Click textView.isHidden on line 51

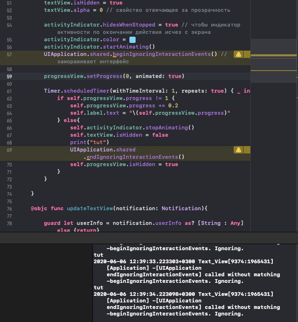click(x=72, y=3)
